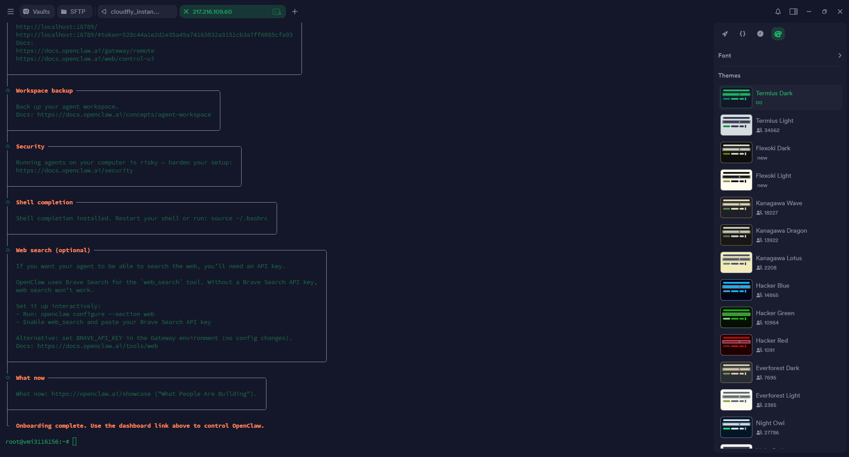Open the docs tools/web link

(x=98, y=346)
